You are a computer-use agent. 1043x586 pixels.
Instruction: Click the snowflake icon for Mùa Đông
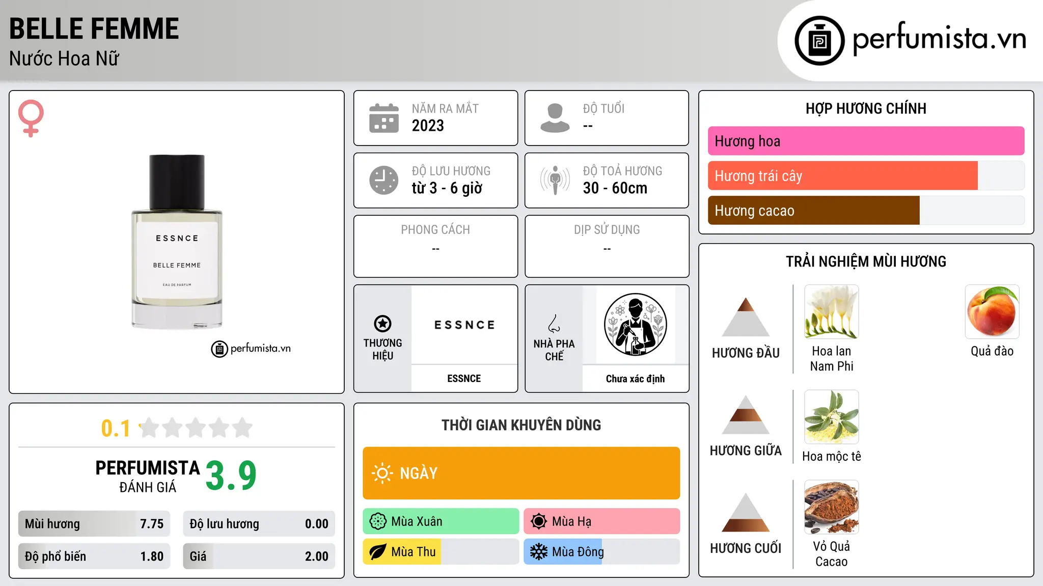pyautogui.click(x=539, y=552)
